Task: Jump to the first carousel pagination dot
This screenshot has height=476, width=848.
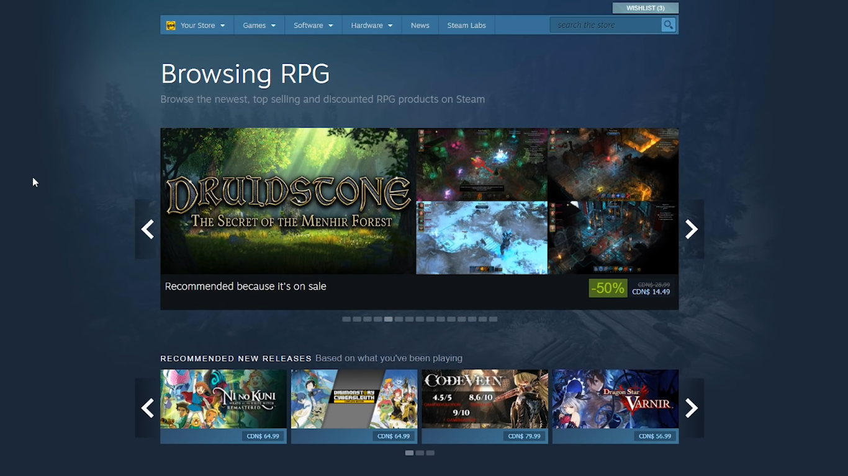Action: [x=346, y=319]
